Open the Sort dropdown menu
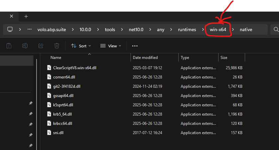 80,46
